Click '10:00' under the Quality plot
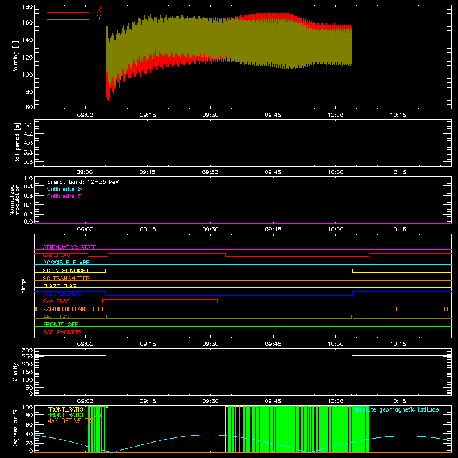Image resolution: width=458 pixels, height=458 pixels. pyautogui.click(x=335, y=401)
